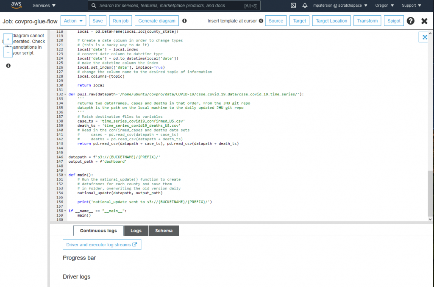Click the diagram panel info icon

click(x=8, y=66)
